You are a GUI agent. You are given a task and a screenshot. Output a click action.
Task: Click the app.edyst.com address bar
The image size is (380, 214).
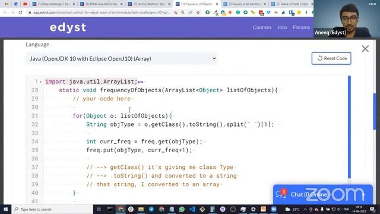pyautogui.click(x=102, y=12)
